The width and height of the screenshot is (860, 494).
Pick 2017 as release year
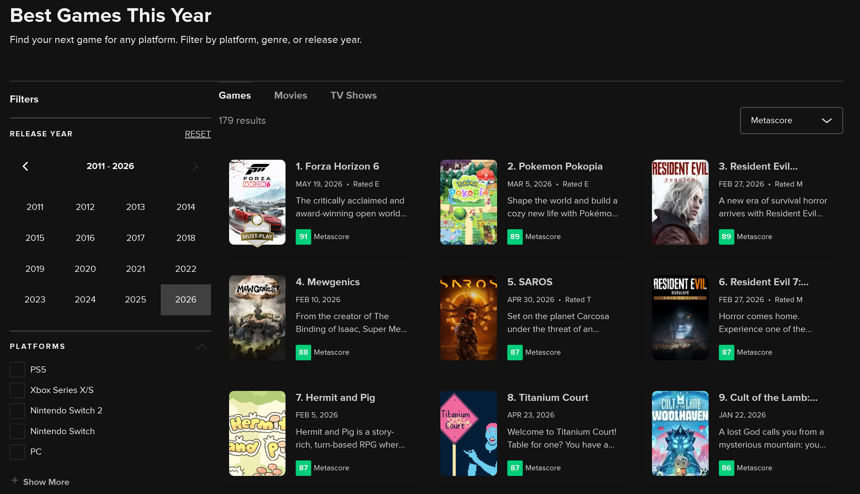coord(136,238)
